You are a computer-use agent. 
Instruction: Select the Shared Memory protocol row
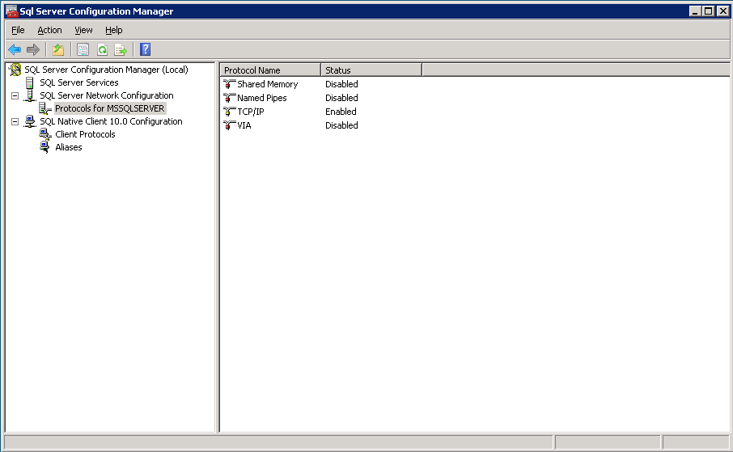[x=268, y=84]
